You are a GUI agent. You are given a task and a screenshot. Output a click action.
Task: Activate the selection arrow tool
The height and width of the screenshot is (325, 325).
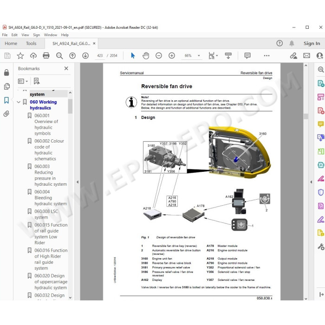click(x=133, y=56)
